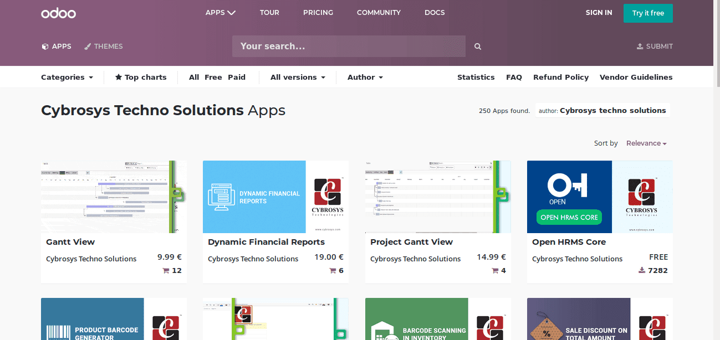The width and height of the screenshot is (720, 340).
Task: Click the 'Your search...' input field
Action: [349, 47]
